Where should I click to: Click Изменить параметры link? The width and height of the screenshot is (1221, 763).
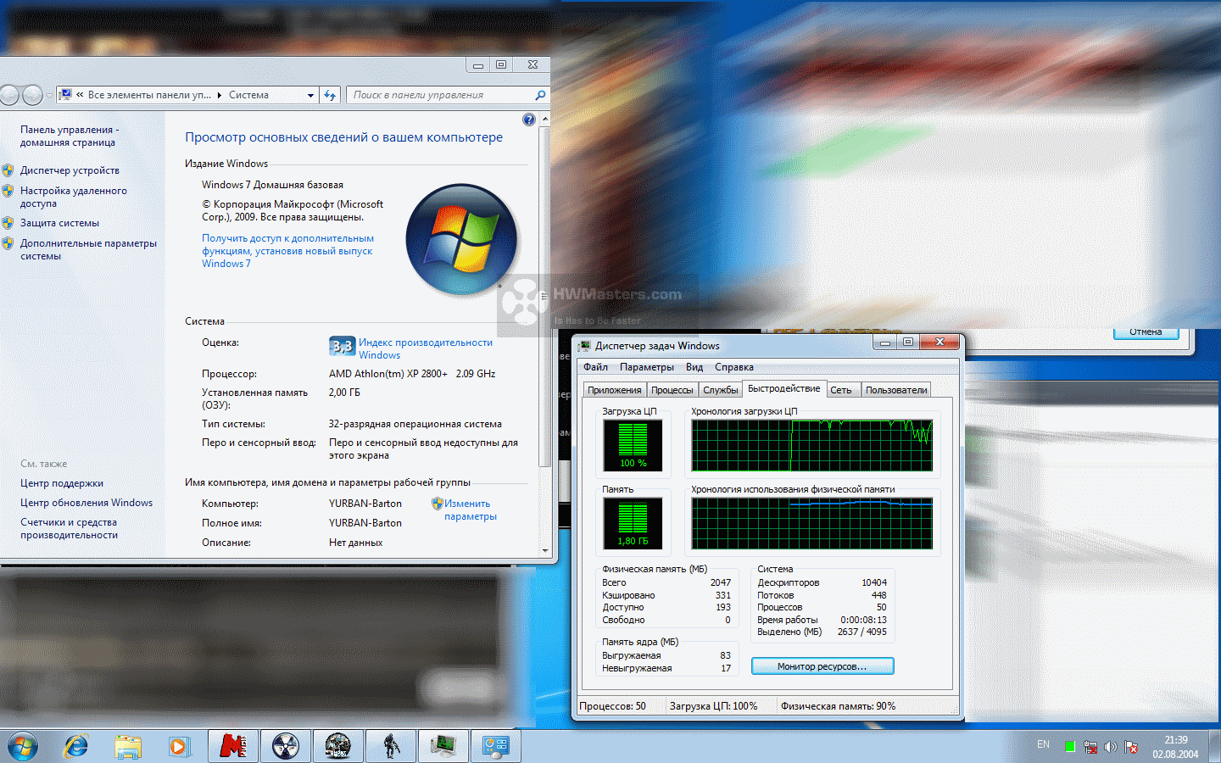pos(471,510)
